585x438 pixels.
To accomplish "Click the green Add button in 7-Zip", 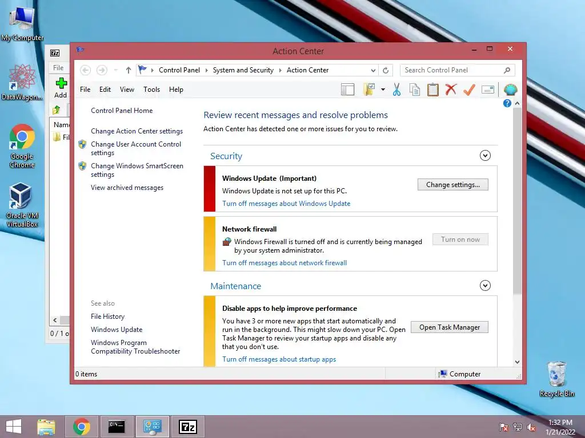I will pos(61,88).
